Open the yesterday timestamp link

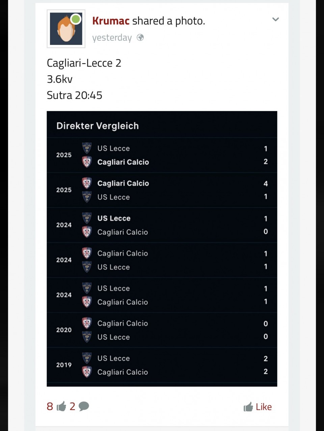pos(112,37)
